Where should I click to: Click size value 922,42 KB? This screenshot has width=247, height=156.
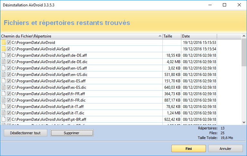point(172,119)
